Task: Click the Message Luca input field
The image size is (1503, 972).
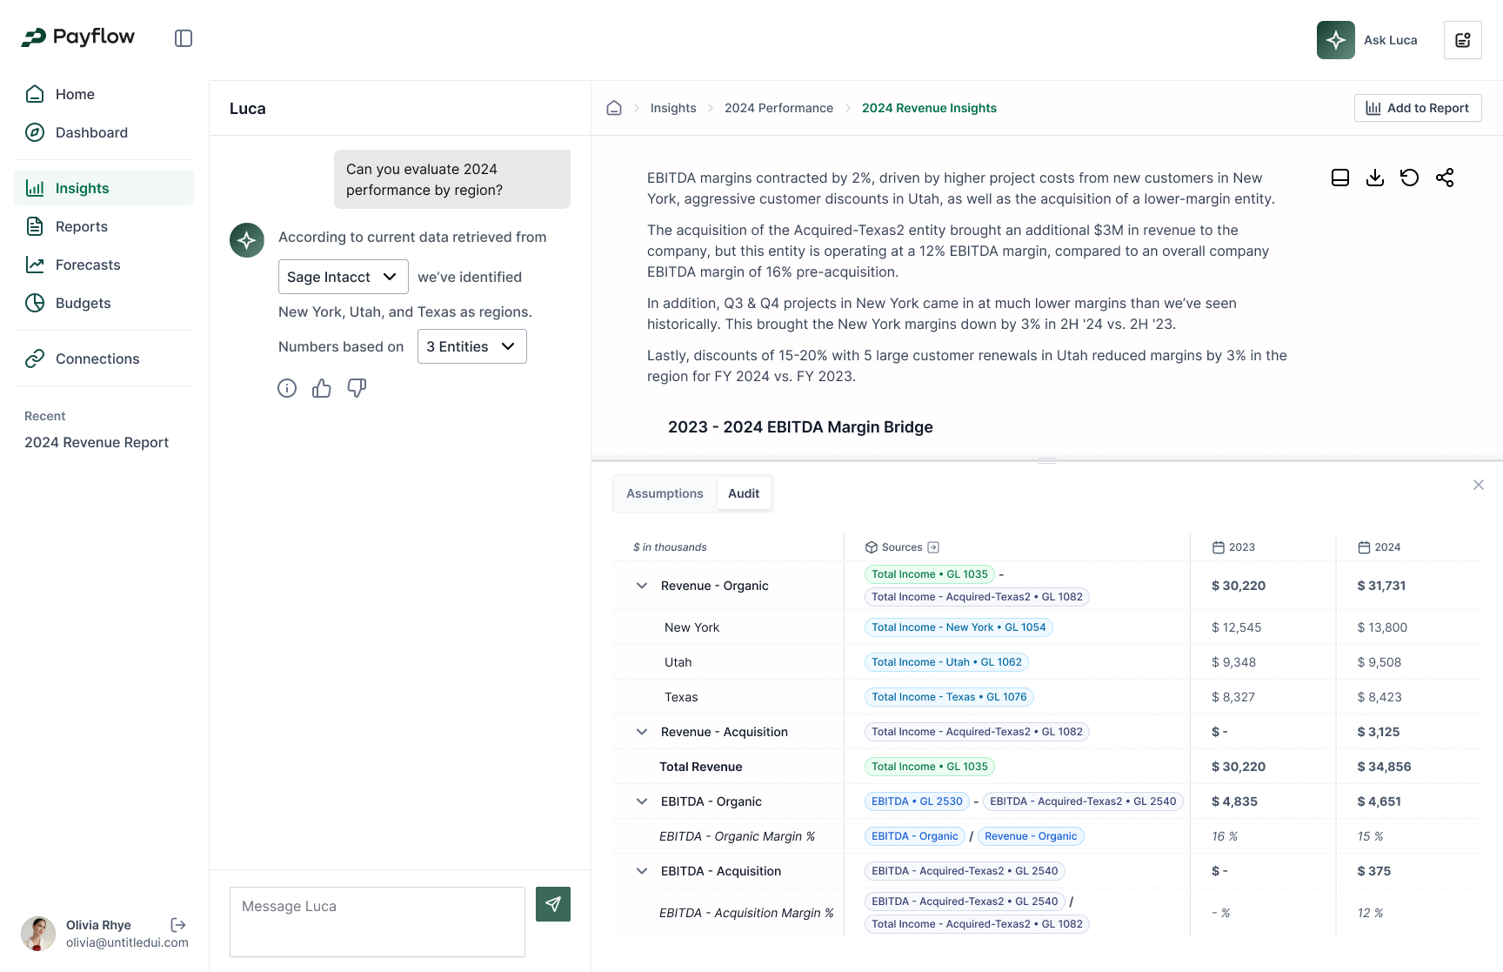Action: point(377,922)
